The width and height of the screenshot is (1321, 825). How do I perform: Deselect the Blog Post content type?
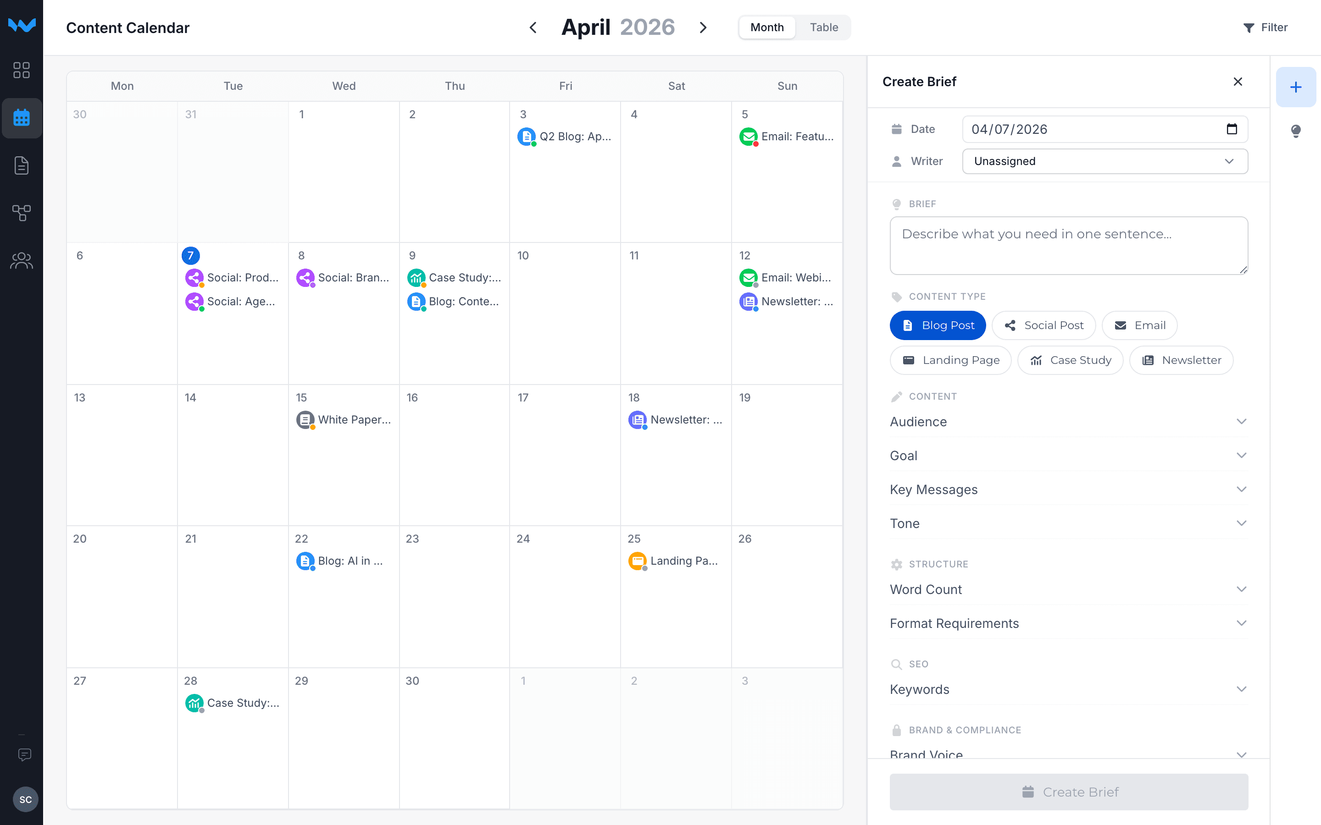click(937, 325)
